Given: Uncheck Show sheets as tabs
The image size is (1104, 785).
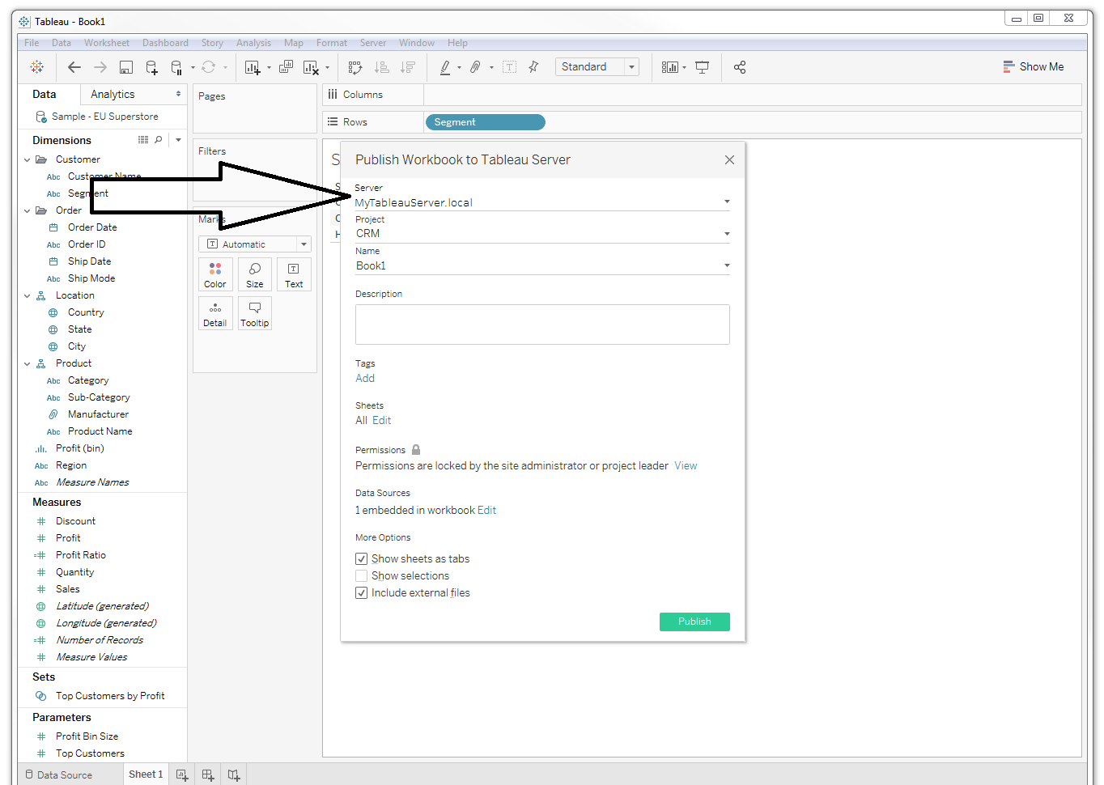Looking at the screenshot, I should click(x=362, y=558).
